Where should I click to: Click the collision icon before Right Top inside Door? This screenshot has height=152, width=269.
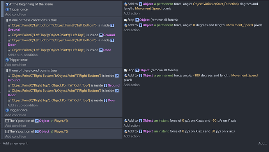click(9, 101)
